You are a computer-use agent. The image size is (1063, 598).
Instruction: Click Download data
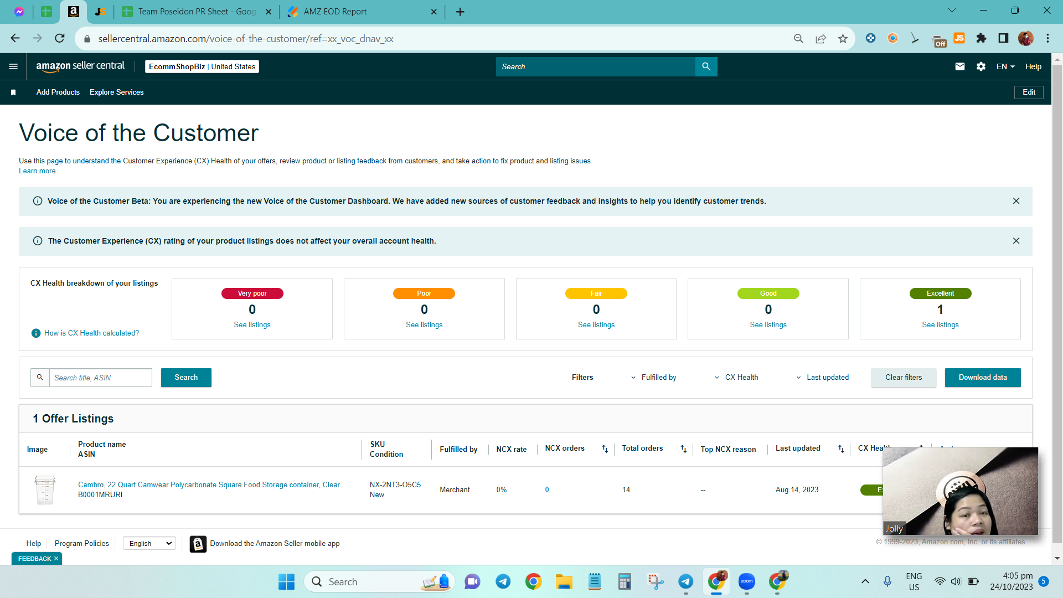coord(983,378)
